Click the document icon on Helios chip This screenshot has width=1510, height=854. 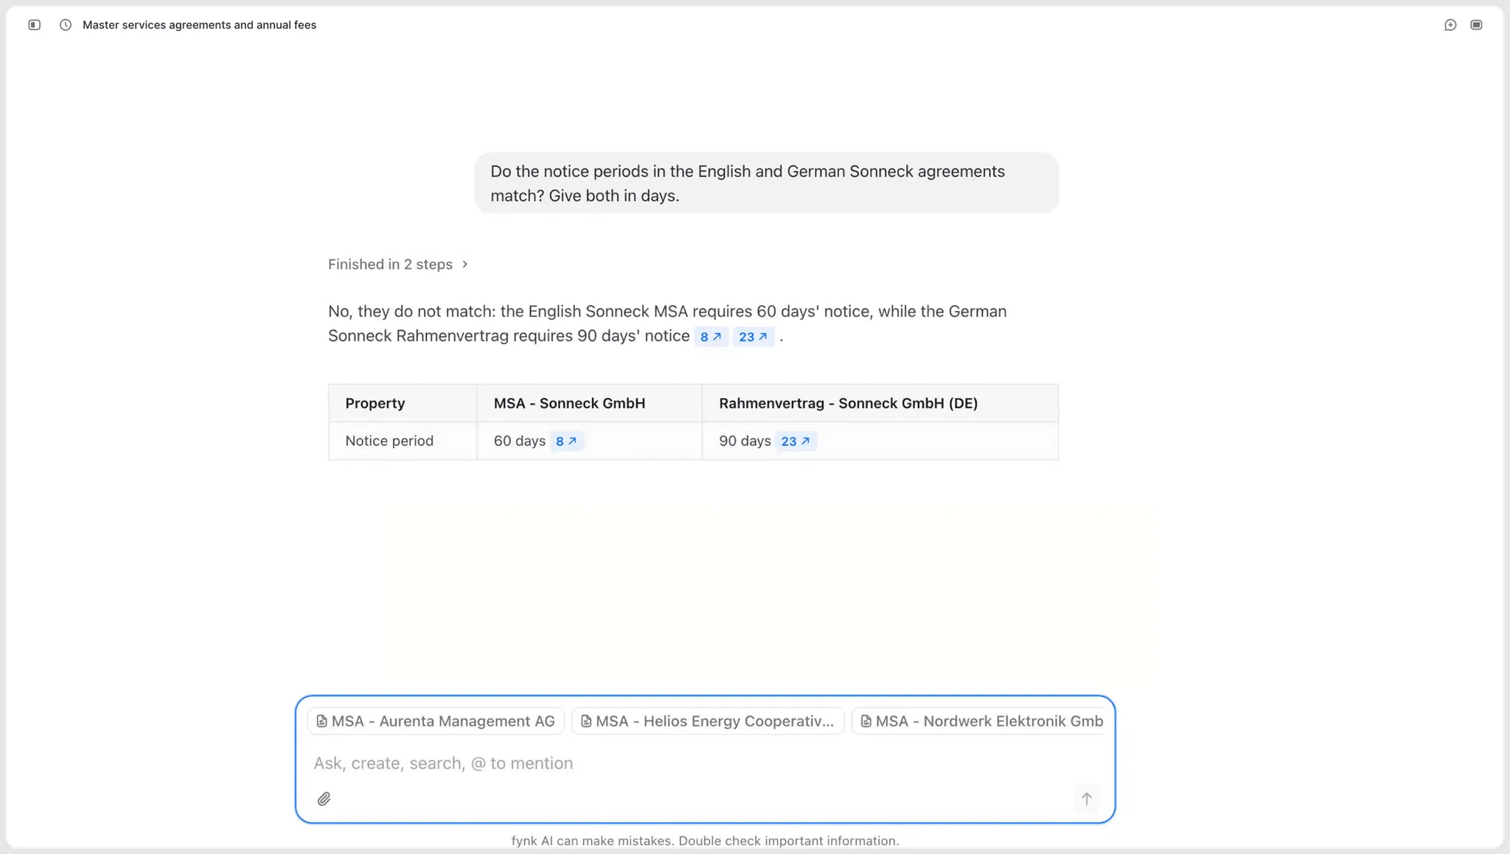(585, 721)
